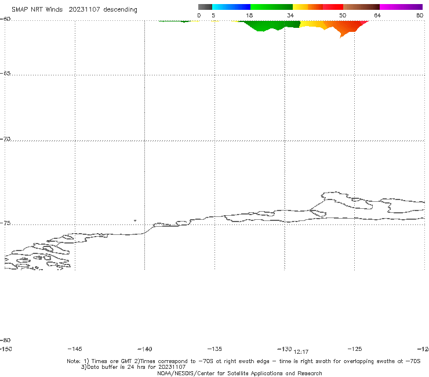Click the longitude label '-130'
The width and height of the screenshot is (429, 377).
pos(285,349)
